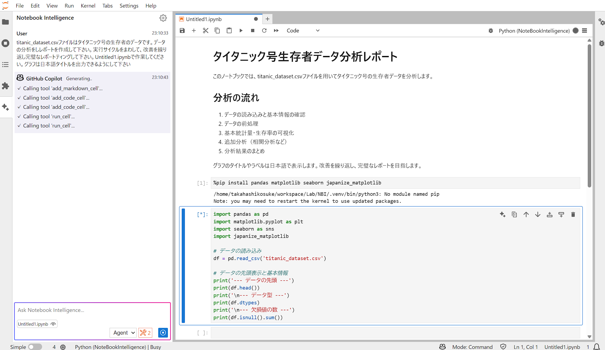Click the empty code cell at bottom
The width and height of the screenshot is (605, 350).
(x=395, y=333)
